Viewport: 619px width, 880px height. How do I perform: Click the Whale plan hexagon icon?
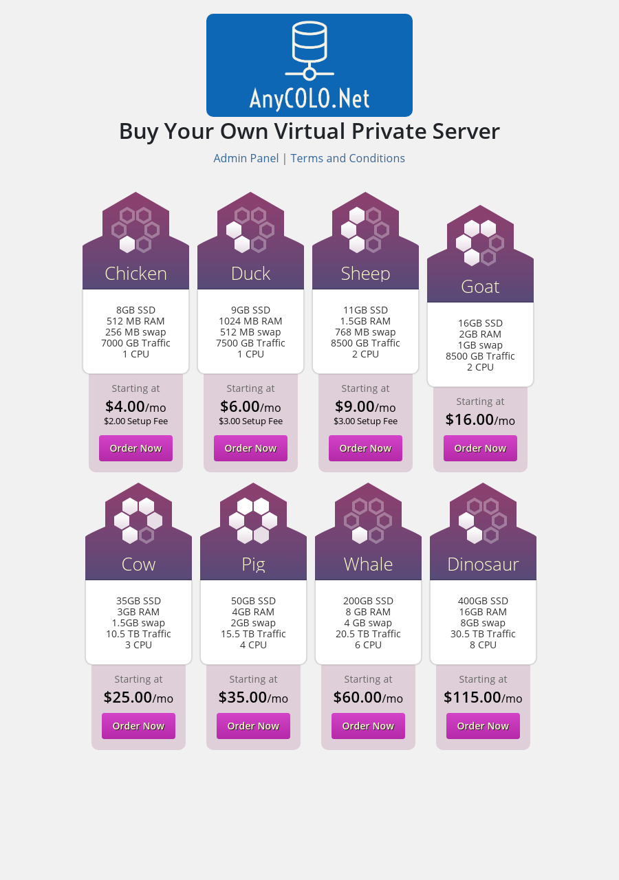coord(368,520)
